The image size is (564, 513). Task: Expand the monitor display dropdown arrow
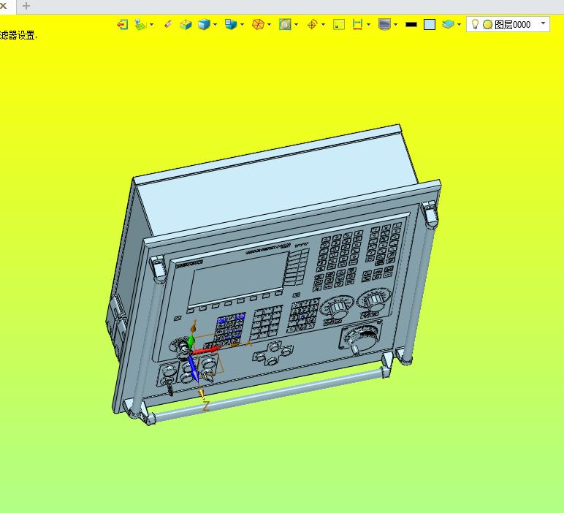(396, 24)
